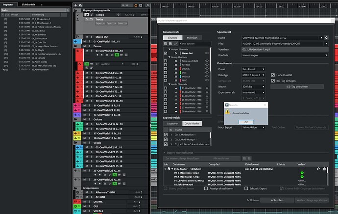This screenshot has width=338, height=214.
Task: Toggle ID3-Tag einfügen checkbox
Action: (273, 81)
